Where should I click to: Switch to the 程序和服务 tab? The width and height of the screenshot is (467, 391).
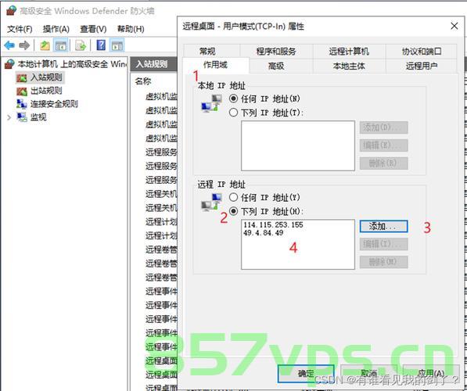[276, 51]
